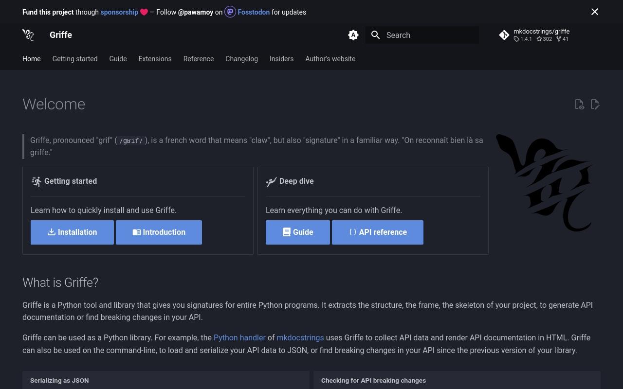Follow the mkdocstrings link in text
This screenshot has width=623, height=389.
(300, 337)
